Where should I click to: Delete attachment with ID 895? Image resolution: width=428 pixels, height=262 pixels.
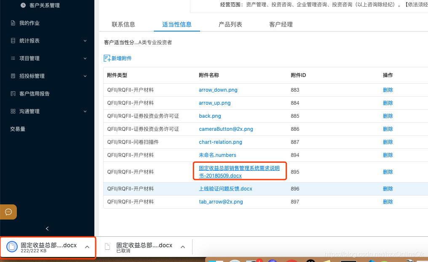(x=388, y=172)
